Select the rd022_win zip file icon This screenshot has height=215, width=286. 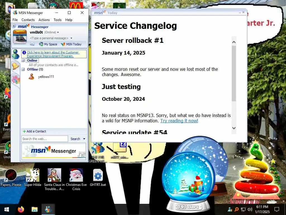[120, 151]
